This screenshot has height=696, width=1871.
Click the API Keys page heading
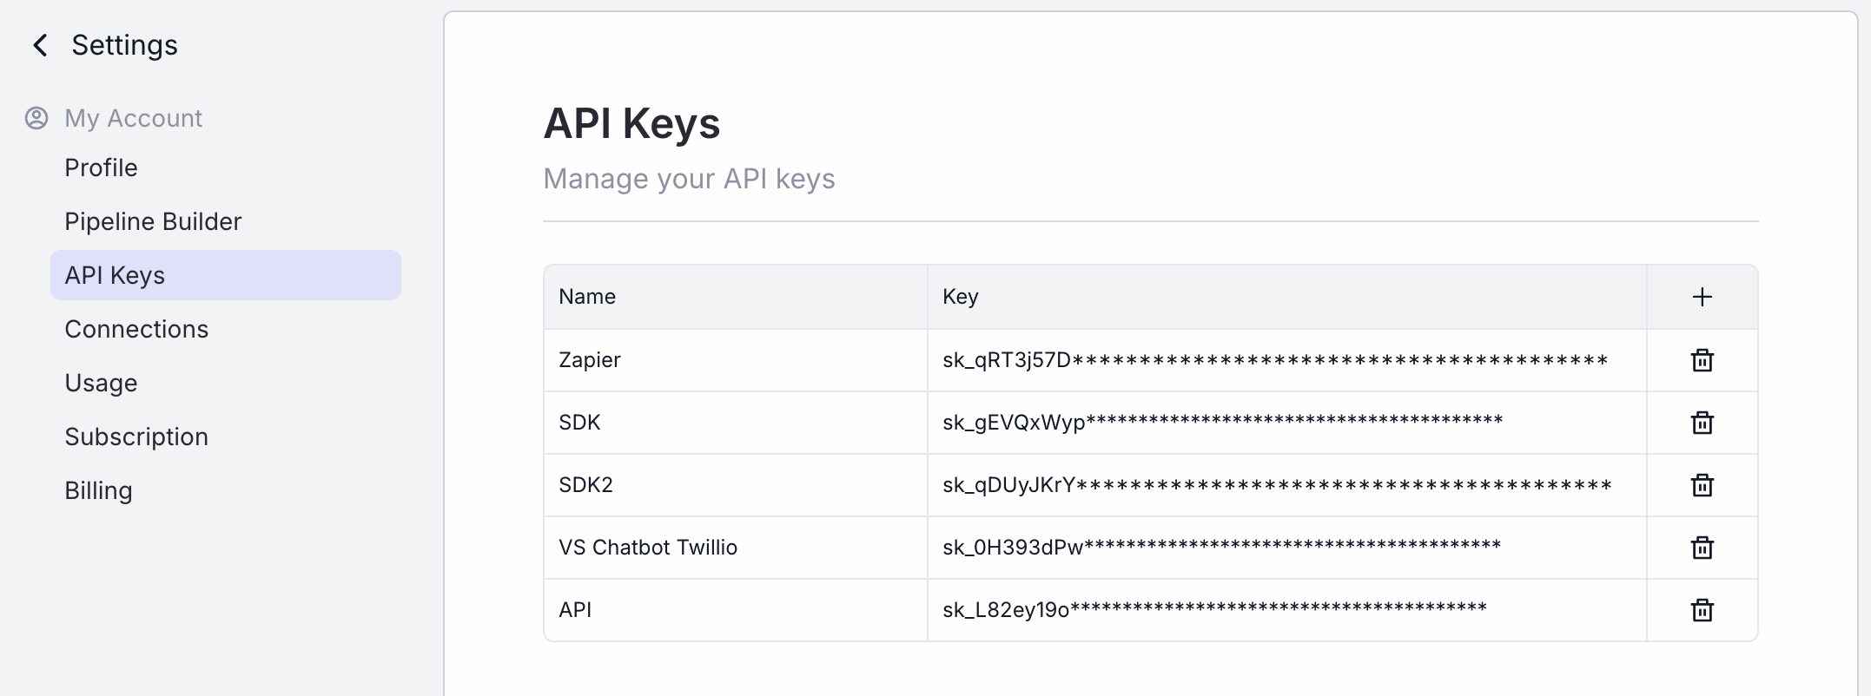coord(631,123)
